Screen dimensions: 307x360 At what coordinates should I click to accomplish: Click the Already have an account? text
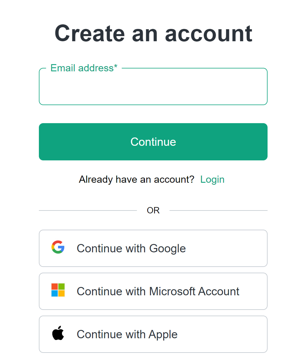[137, 179]
